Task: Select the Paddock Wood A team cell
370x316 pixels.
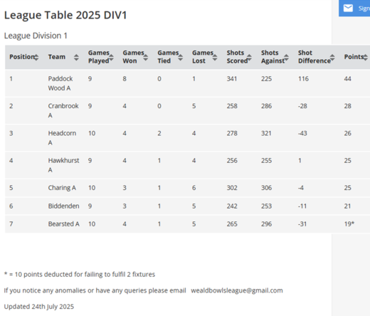Action: (60, 83)
